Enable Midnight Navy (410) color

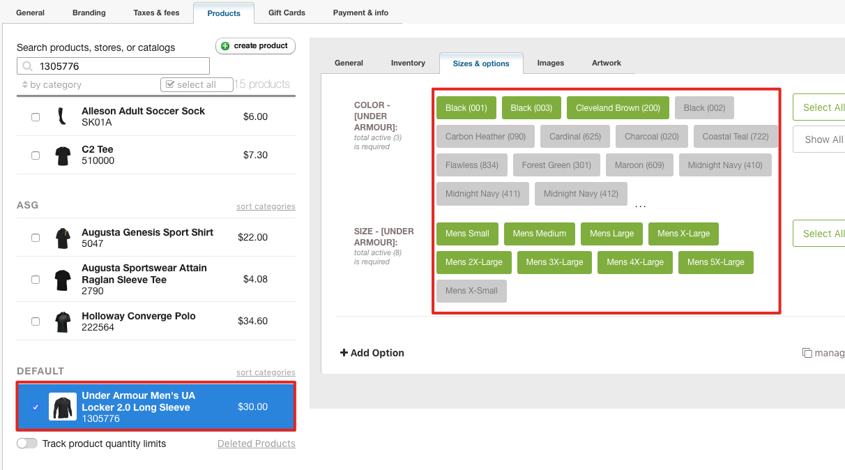click(725, 165)
